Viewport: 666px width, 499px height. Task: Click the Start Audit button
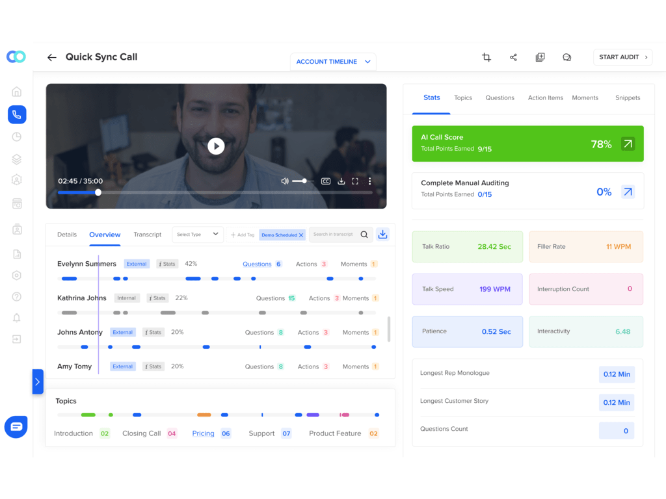622,57
